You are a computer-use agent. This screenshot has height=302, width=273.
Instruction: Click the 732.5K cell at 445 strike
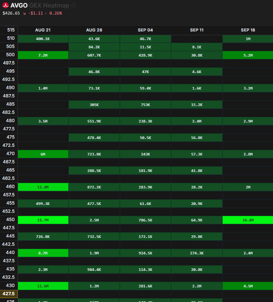pyautogui.click(x=94, y=236)
